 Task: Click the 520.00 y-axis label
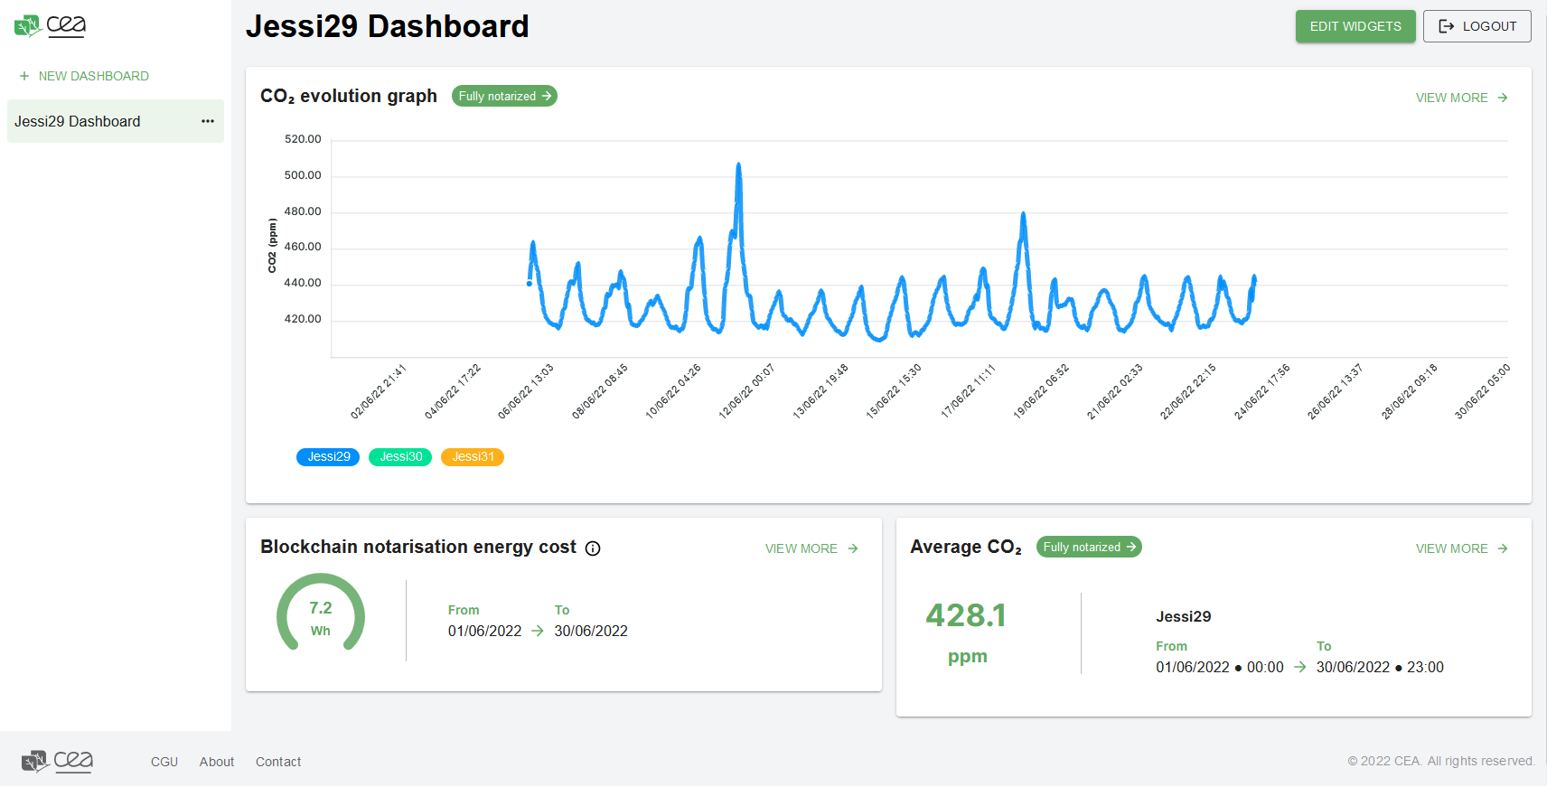pyautogui.click(x=303, y=139)
